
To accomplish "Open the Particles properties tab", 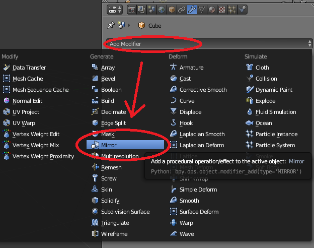I will 232,10.
